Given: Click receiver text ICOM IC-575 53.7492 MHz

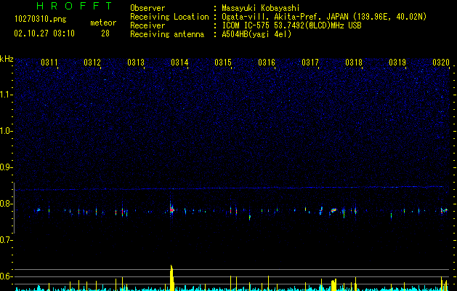Looking at the screenshot, I should point(291,25).
